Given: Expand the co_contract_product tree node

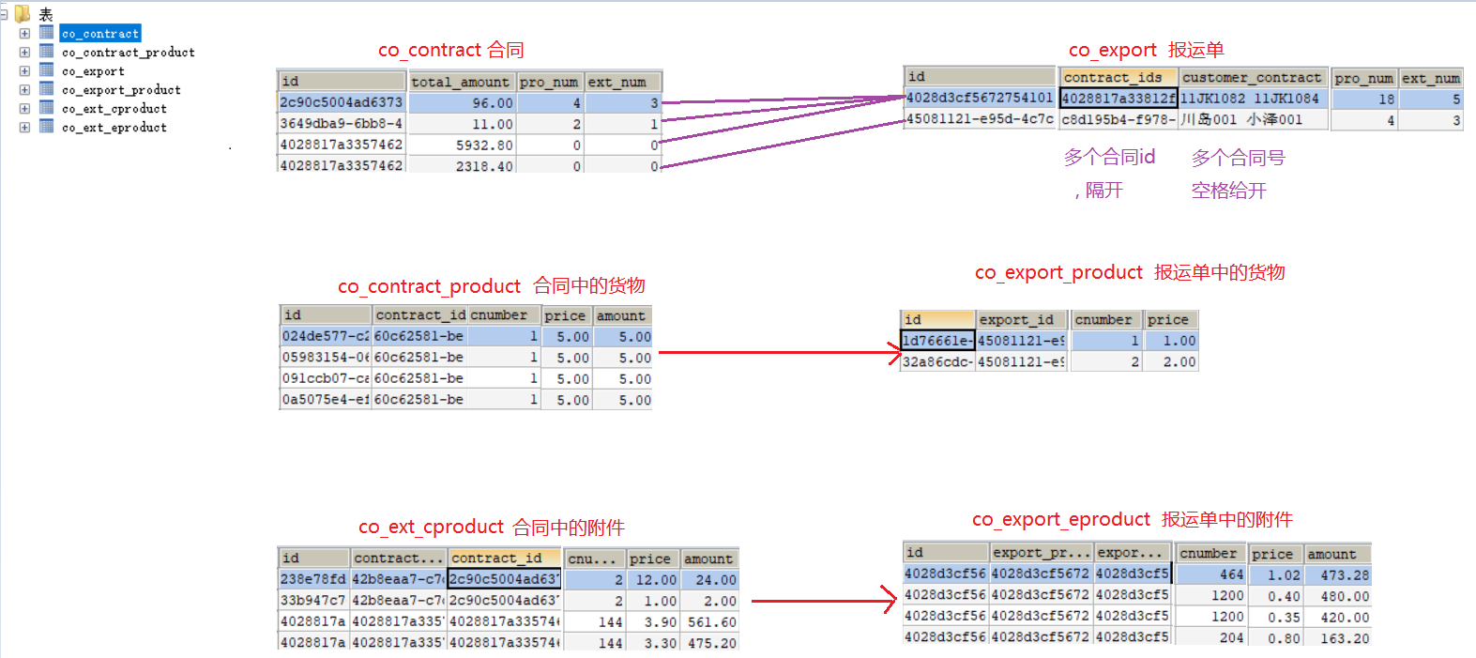Looking at the screenshot, I should point(24,53).
